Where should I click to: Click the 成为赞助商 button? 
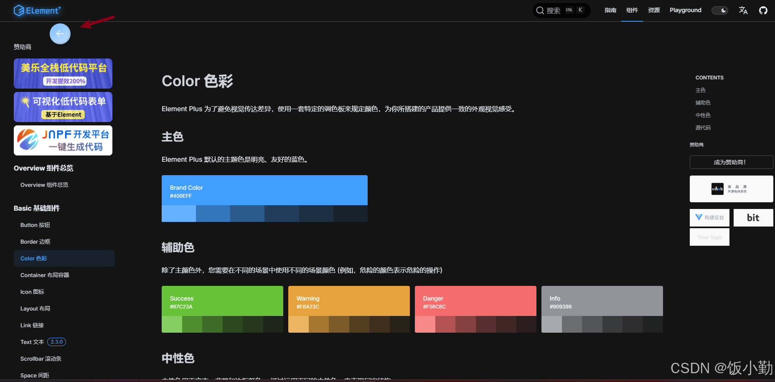tap(731, 162)
